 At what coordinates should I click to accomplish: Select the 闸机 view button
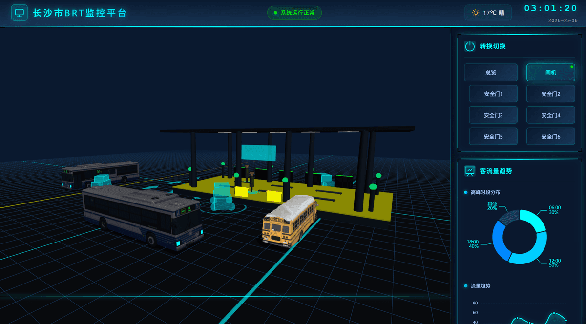tap(551, 72)
